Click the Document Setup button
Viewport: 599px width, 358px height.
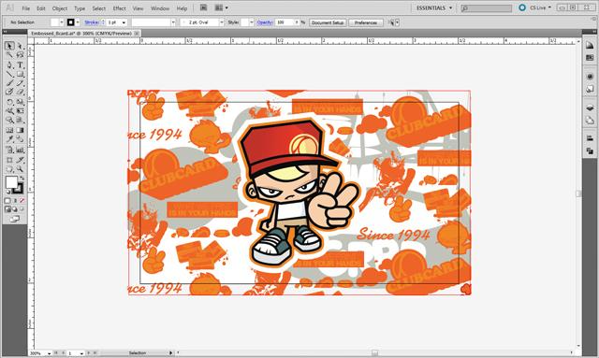point(328,22)
